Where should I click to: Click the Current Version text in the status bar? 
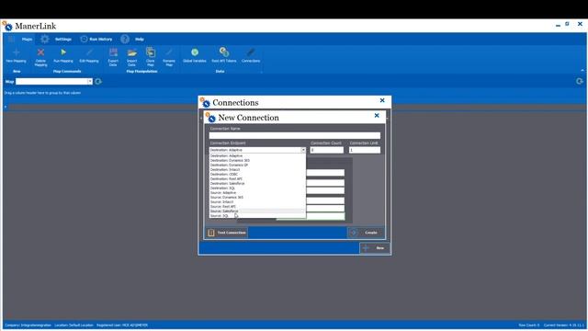click(x=564, y=325)
